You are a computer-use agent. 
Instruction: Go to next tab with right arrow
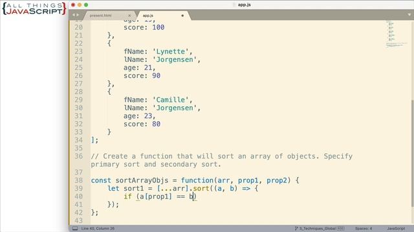pyautogui.click(x=78, y=15)
